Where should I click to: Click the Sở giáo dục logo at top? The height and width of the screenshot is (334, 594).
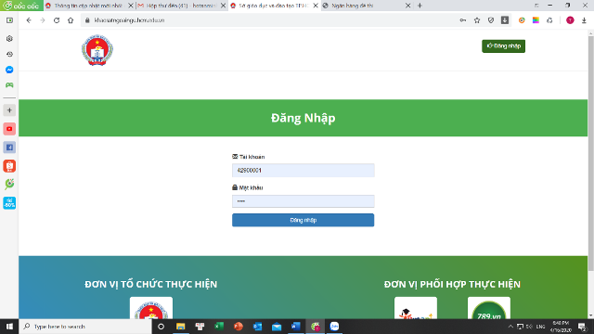(x=97, y=50)
